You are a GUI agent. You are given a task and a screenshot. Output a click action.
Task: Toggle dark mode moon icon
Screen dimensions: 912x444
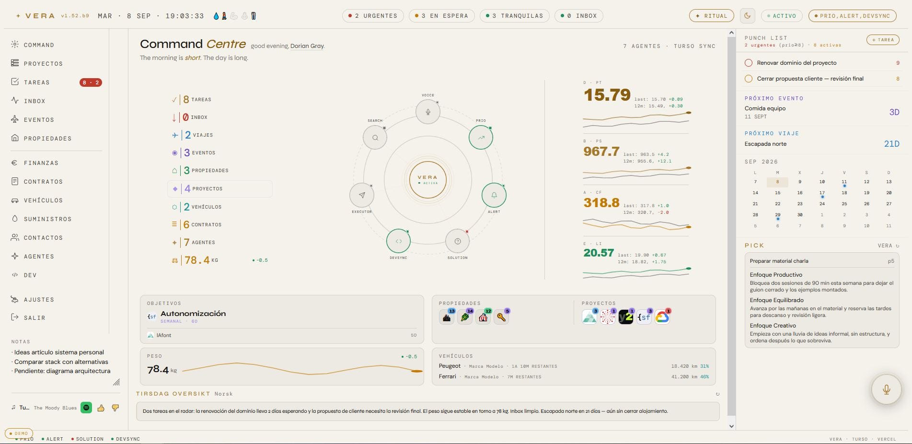pyautogui.click(x=747, y=16)
